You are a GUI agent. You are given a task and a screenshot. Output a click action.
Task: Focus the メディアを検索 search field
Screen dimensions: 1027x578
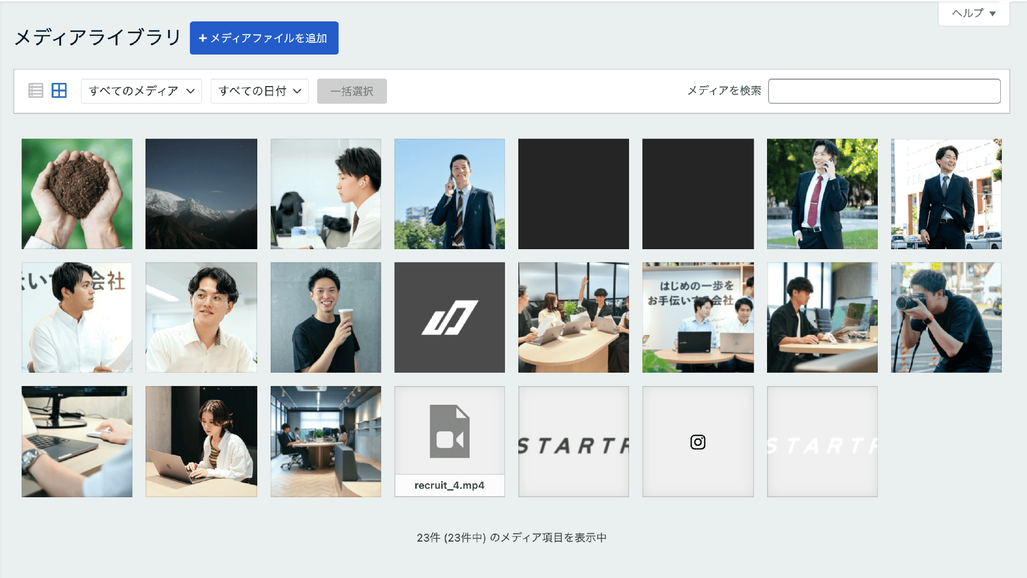[884, 91]
